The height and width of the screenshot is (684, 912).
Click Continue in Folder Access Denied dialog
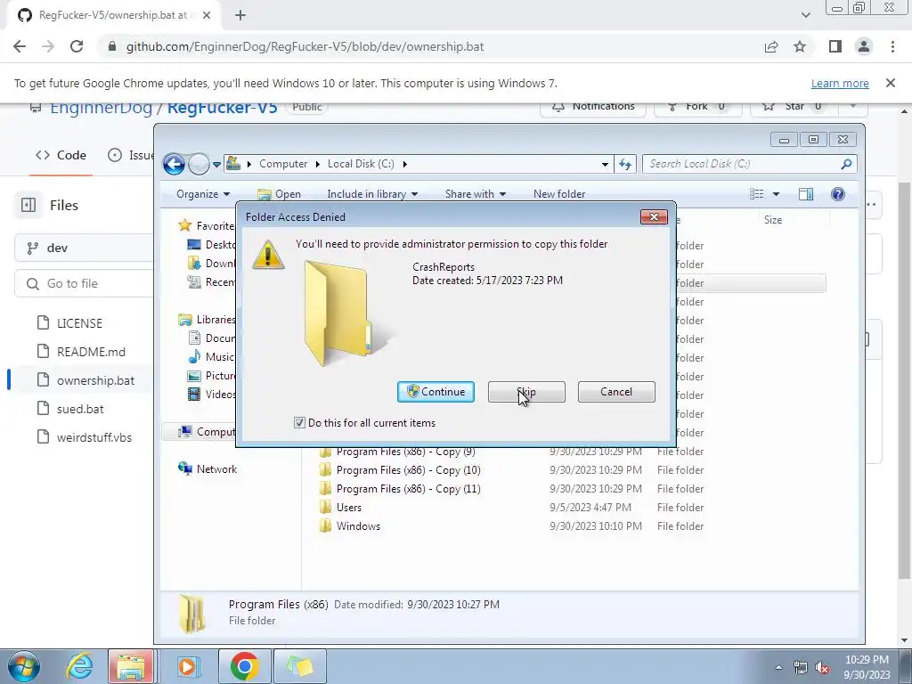coord(436,392)
